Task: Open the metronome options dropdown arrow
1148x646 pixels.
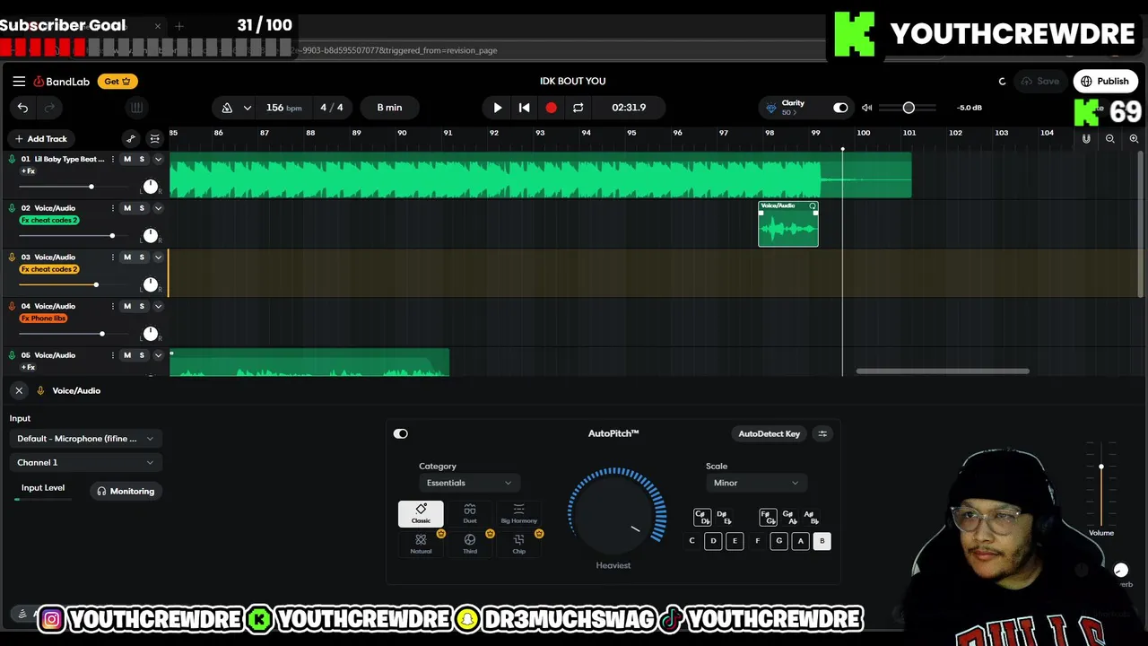Action: pyautogui.click(x=247, y=108)
